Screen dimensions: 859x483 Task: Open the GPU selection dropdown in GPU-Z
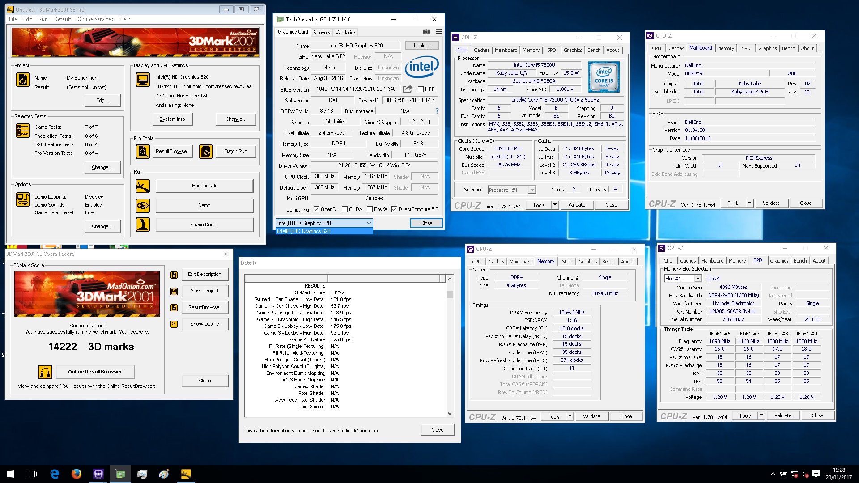pyautogui.click(x=324, y=223)
